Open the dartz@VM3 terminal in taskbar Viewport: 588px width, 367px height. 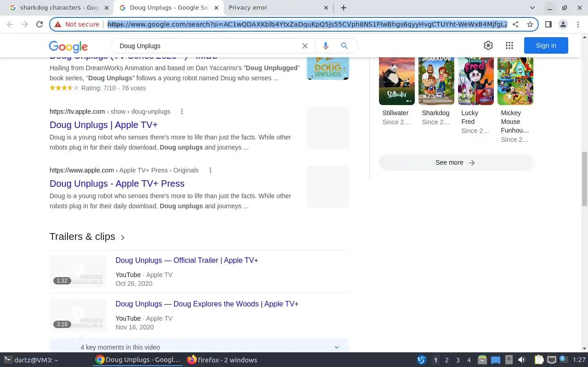pos(31,360)
